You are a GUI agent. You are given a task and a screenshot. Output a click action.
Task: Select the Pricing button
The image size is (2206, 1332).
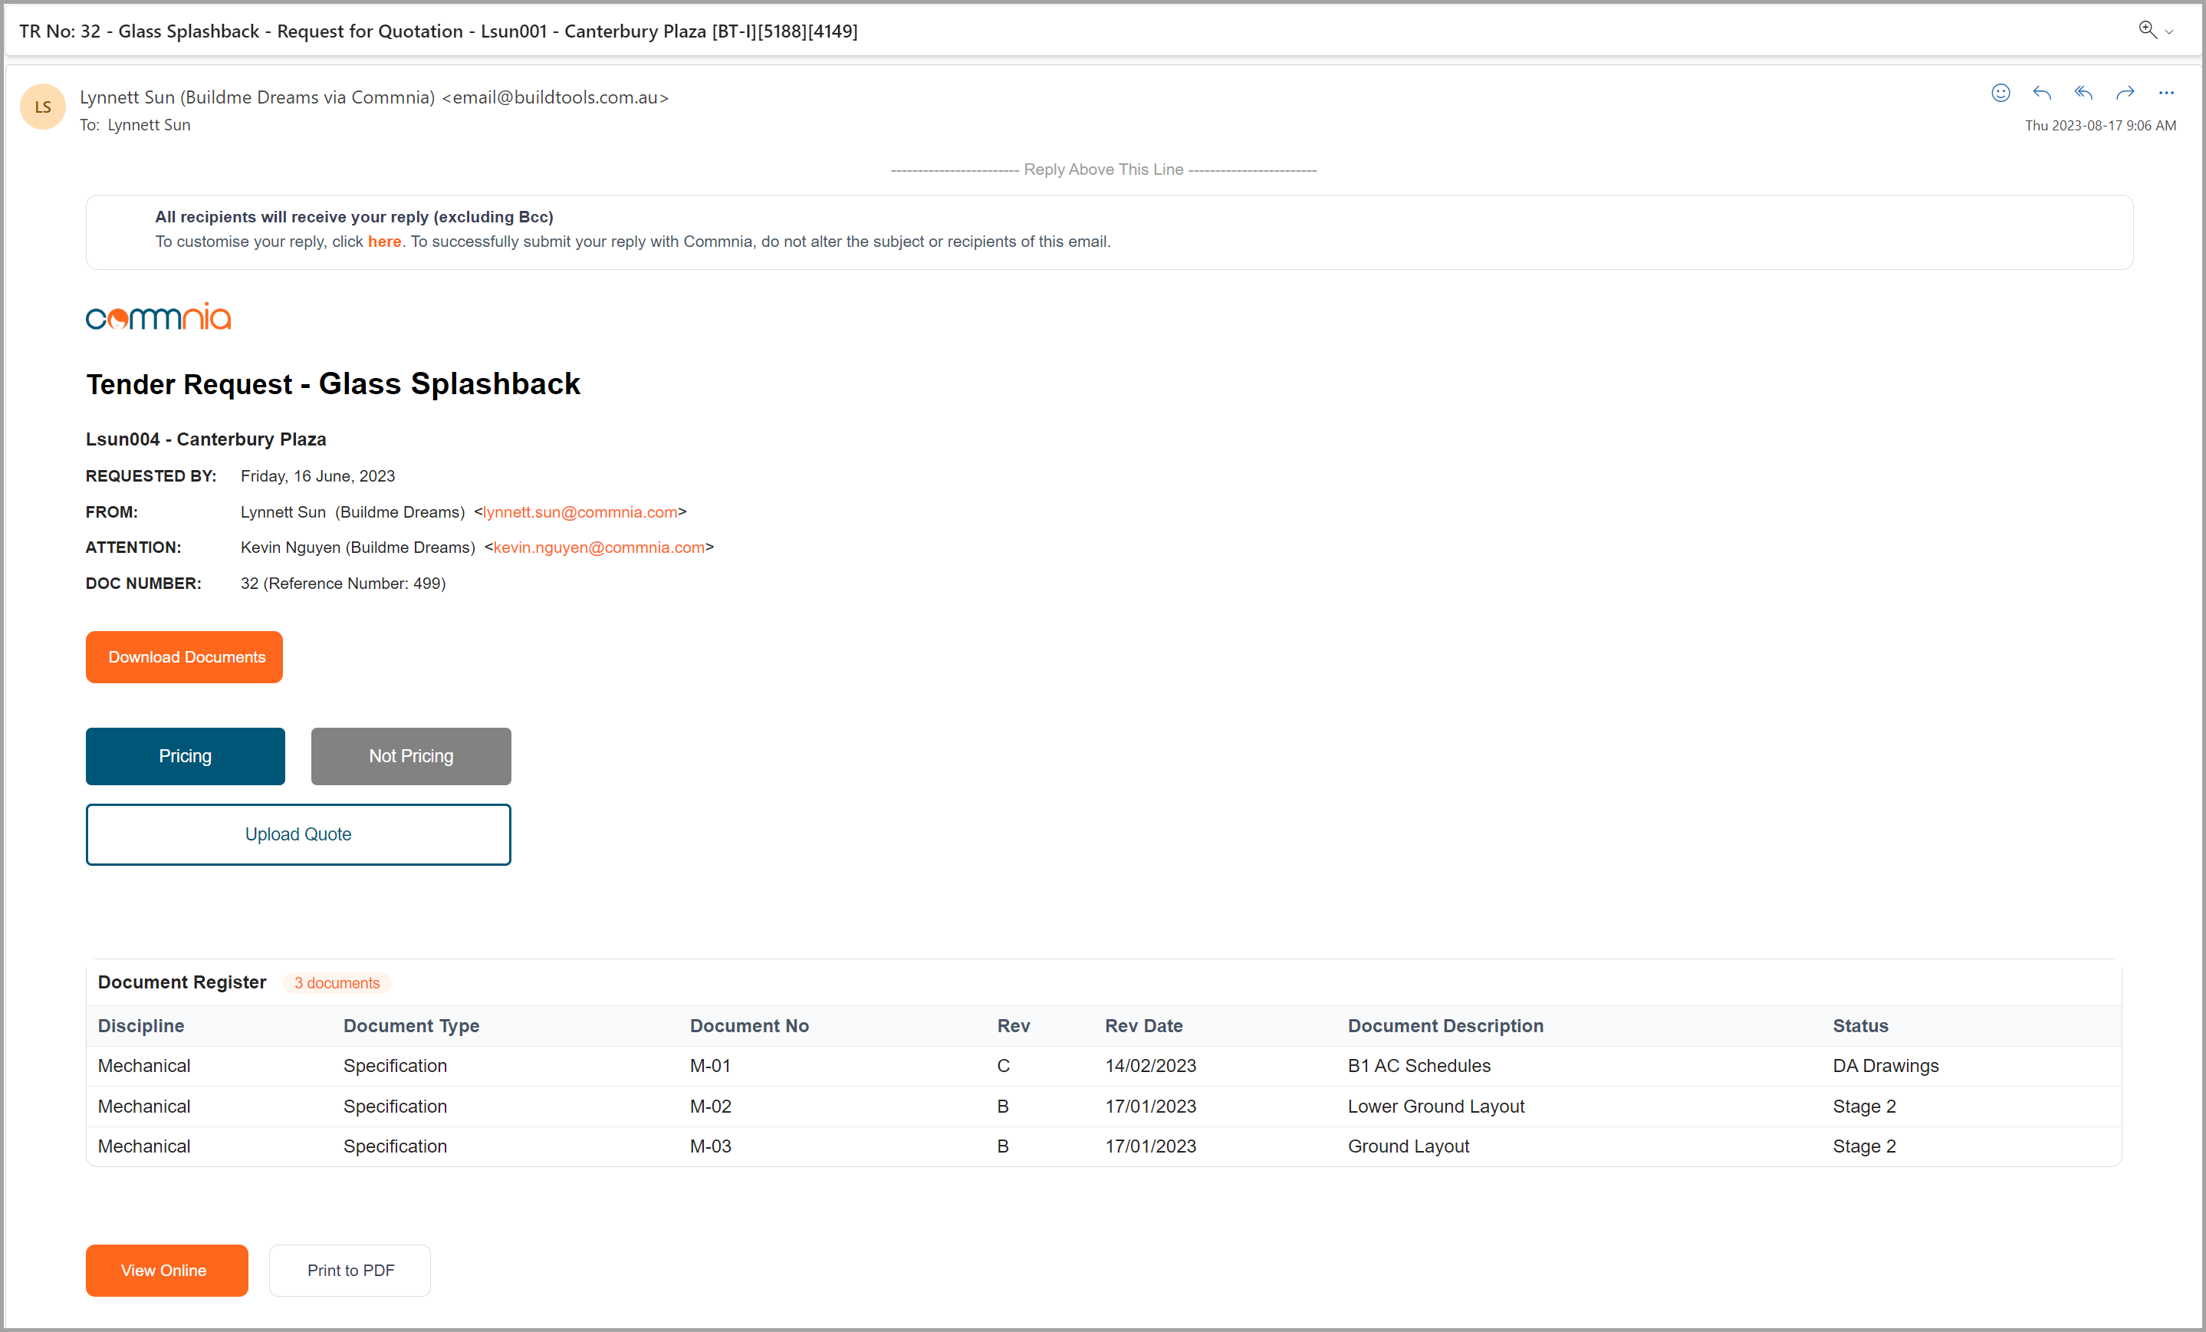[186, 756]
